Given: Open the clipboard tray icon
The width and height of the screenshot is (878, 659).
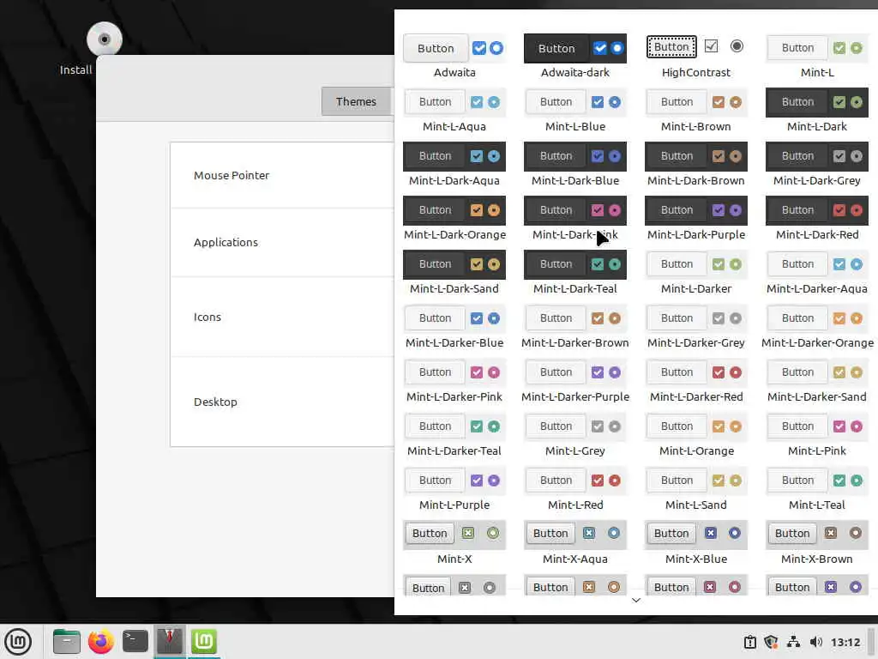Looking at the screenshot, I should point(750,642).
